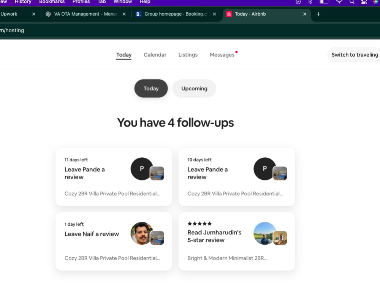Open the Tab menu in menu bar

(x=102, y=2)
